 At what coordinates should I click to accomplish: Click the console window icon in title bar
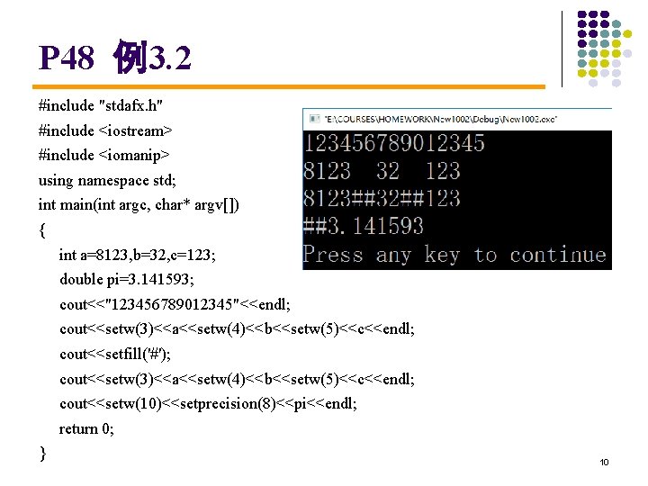(x=314, y=119)
